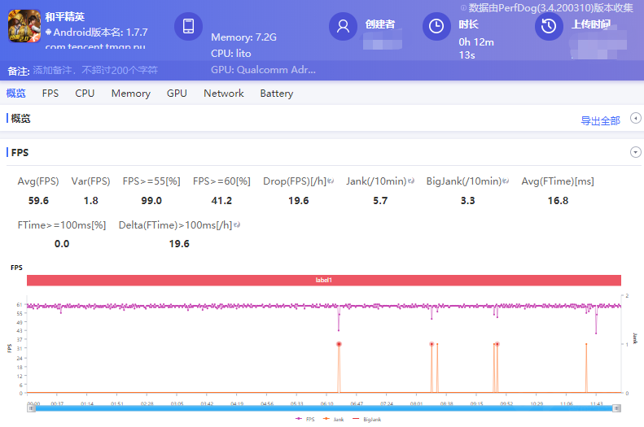
Task: Open the FPS tab
Action: pyautogui.click(x=50, y=93)
